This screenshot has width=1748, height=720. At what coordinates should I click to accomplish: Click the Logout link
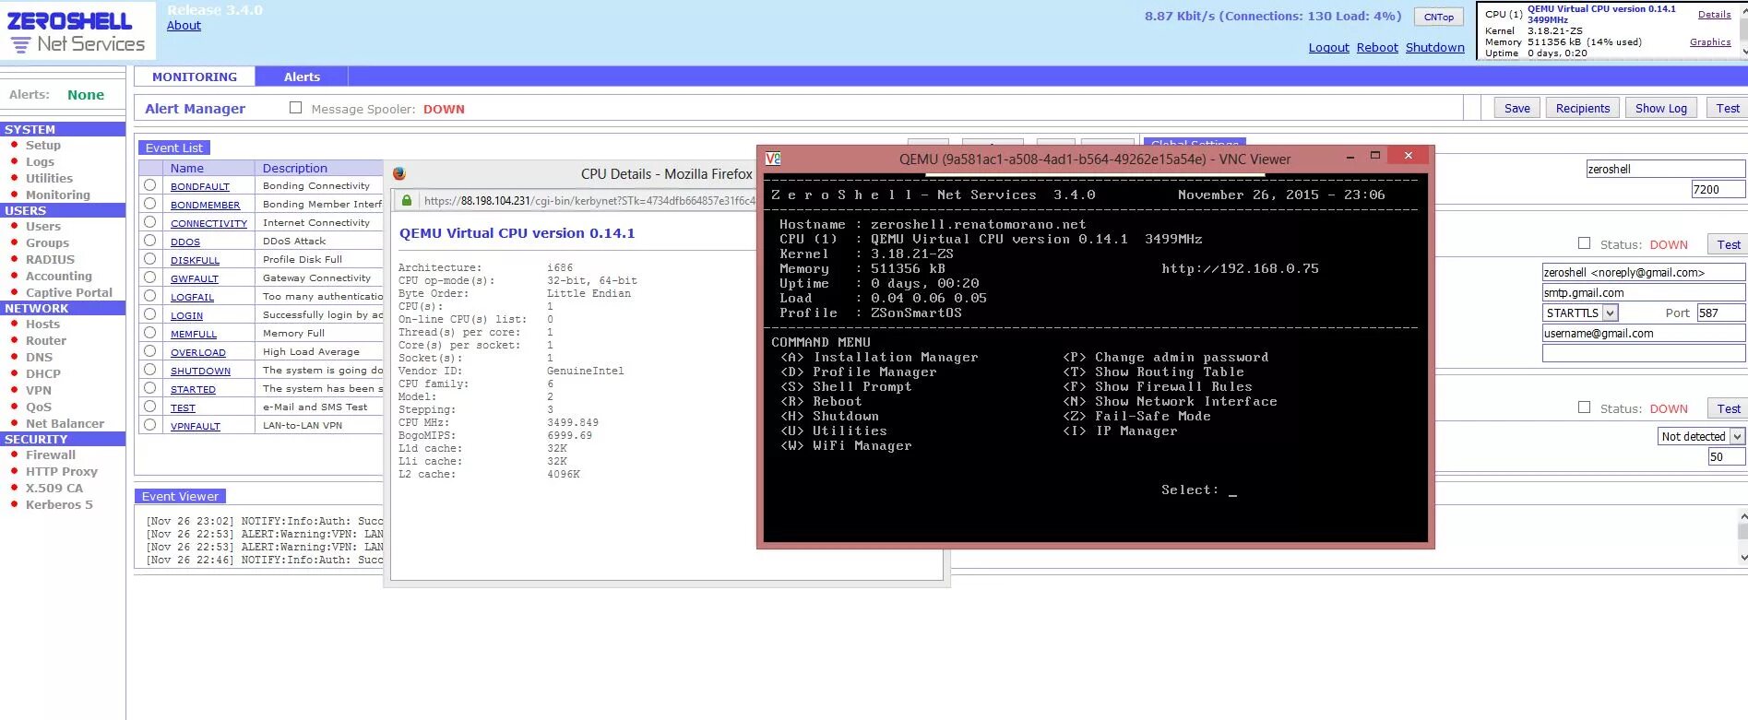point(1328,47)
